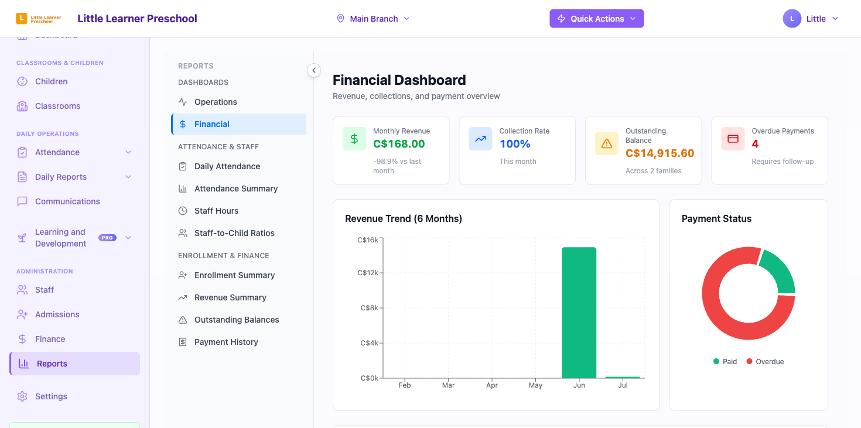Click the green Paid legend dot
The width and height of the screenshot is (861, 428).
(716, 361)
